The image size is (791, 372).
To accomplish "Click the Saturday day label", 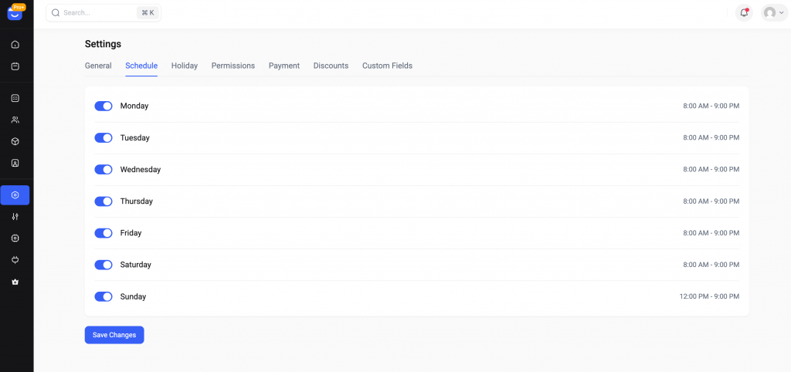I will (x=136, y=265).
